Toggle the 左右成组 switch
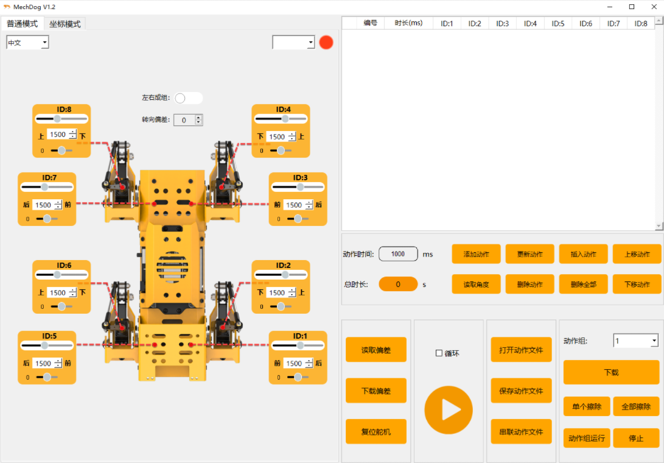 tap(189, 98)
